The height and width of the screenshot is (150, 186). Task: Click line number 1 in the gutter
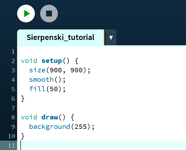point(13,52)
